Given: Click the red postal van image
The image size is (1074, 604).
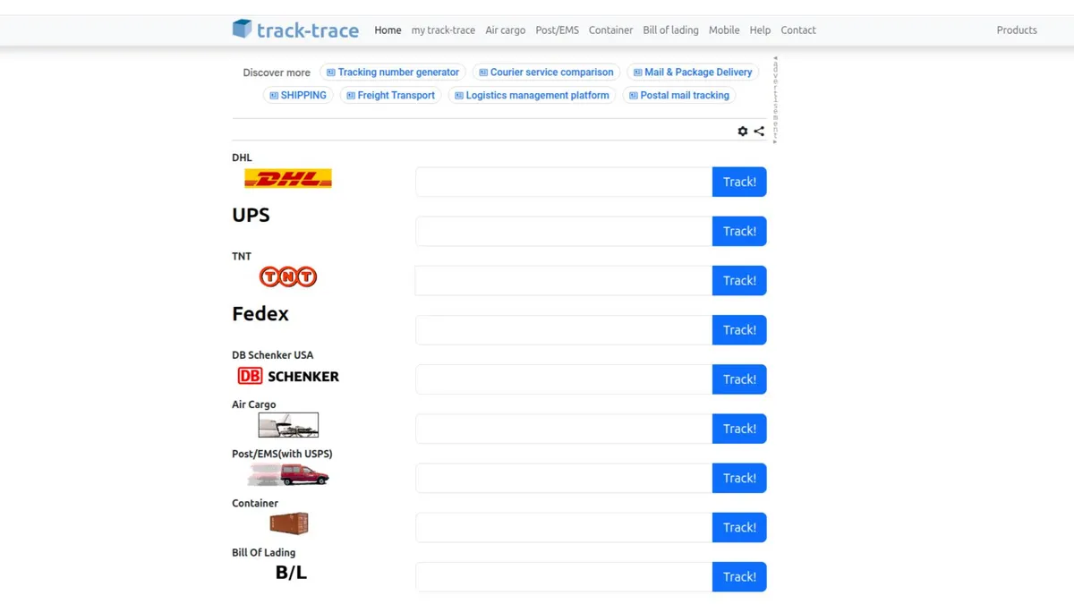Looking at the screenshot, I should point(288,474).
